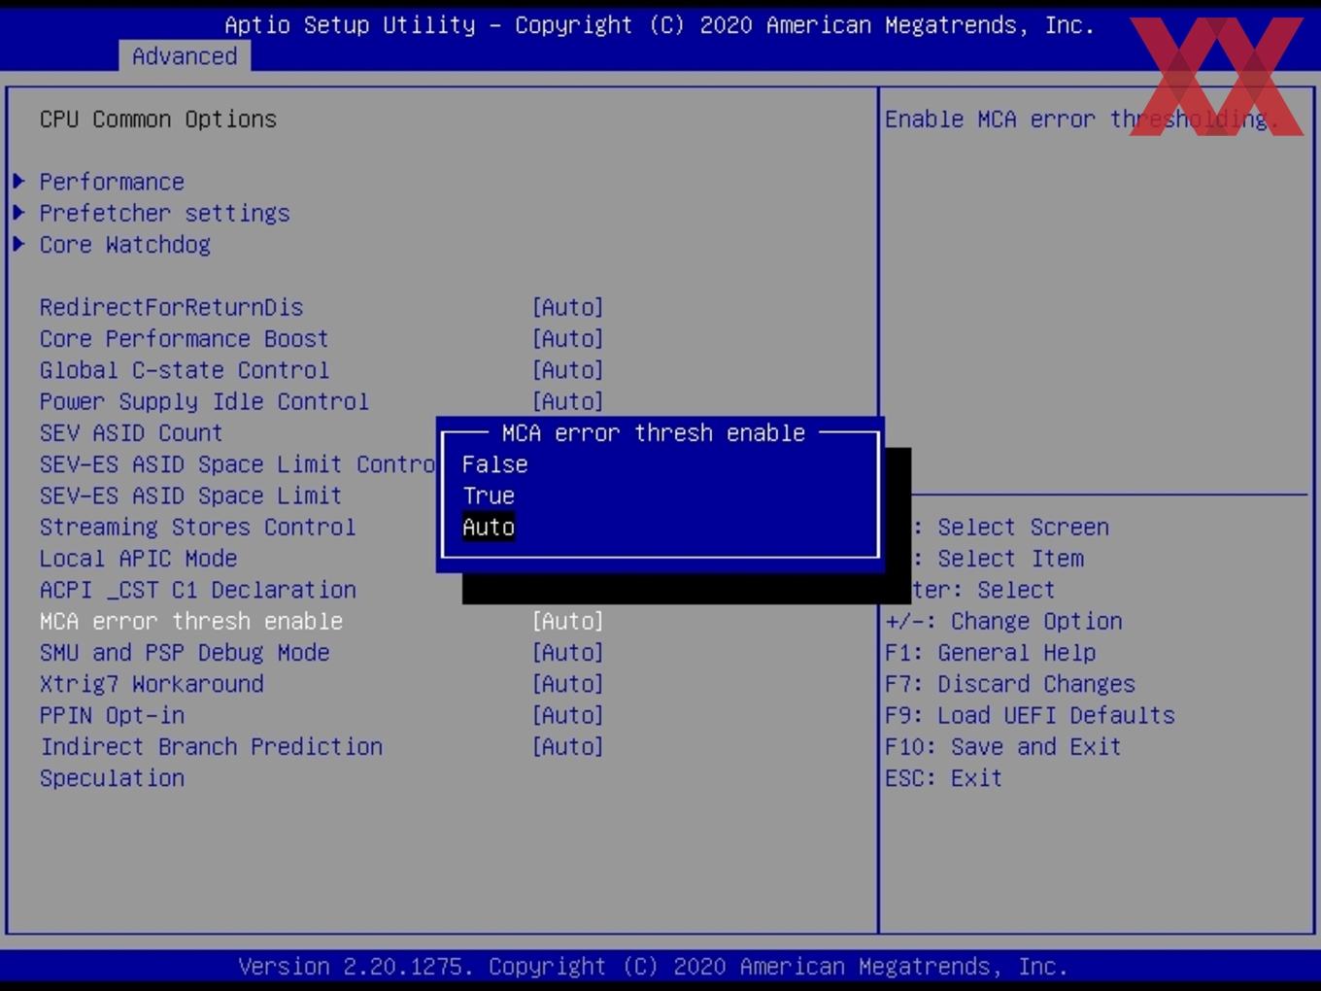Viewport: 1321px width, 991px height.
Task: Select ACPI _CST C1 Declaration setting
Action: coord(197,590)
